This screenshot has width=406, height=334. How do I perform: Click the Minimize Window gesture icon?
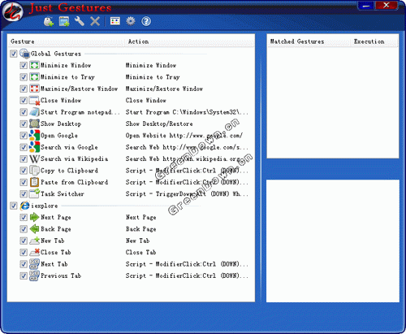(x=34, y=65)
